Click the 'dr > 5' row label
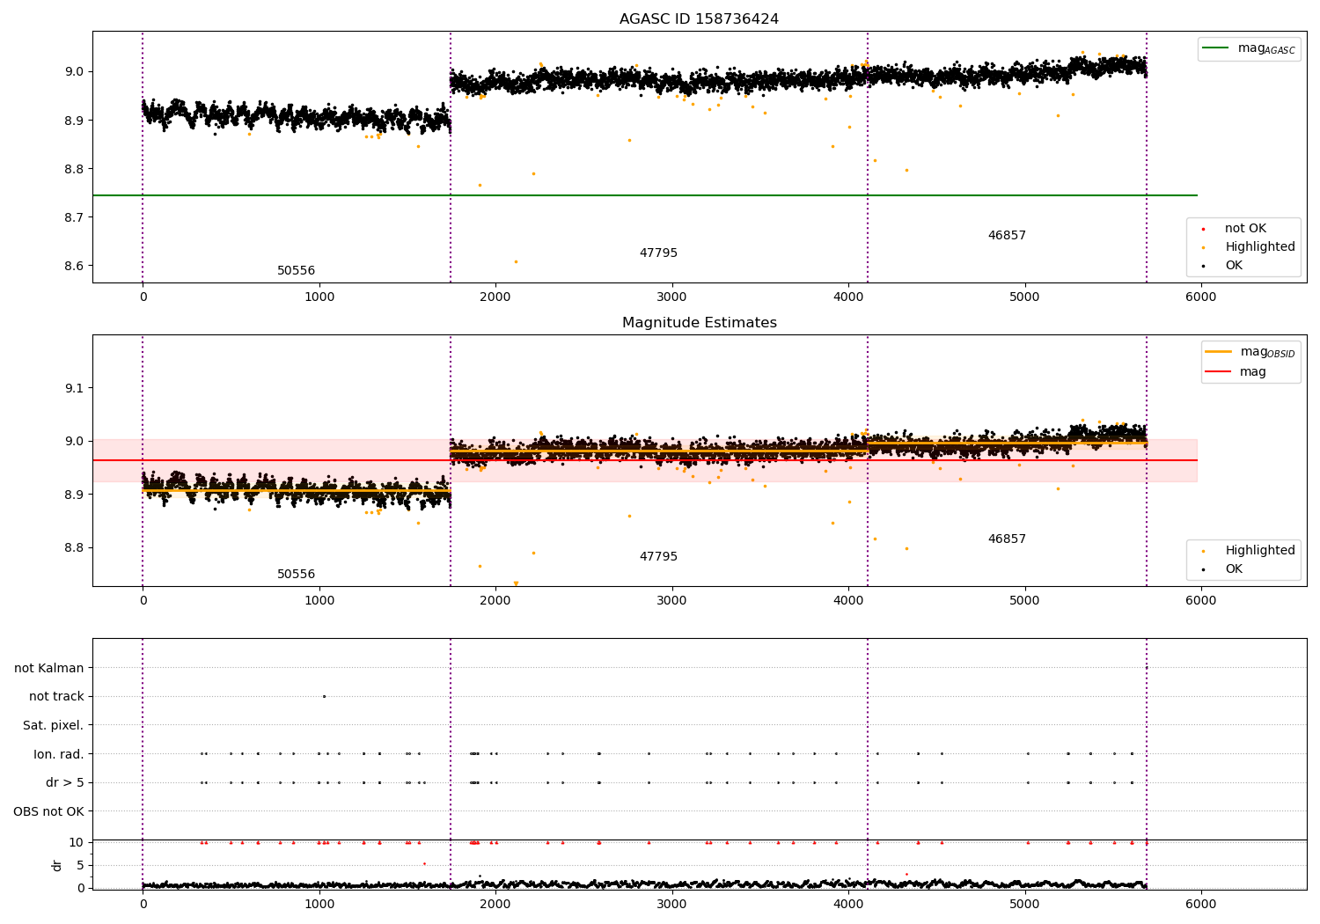The image size is (1320, 924). point(65,783)
